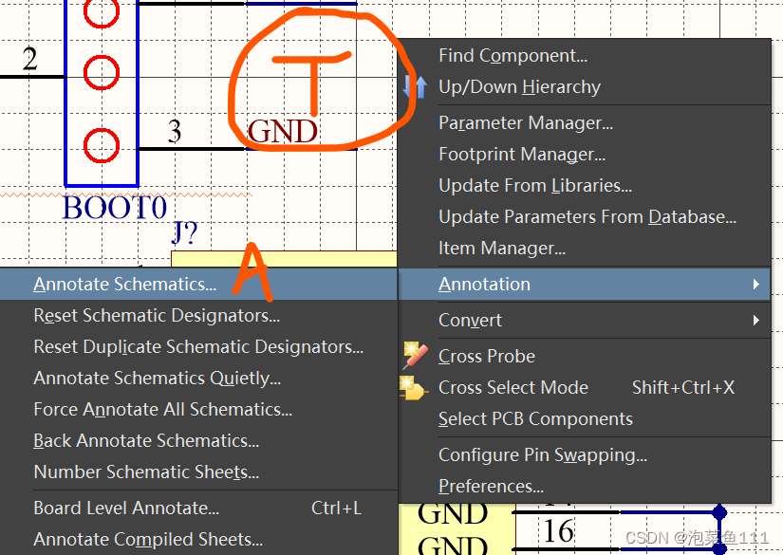Click the red GND net label

(283, 131)
